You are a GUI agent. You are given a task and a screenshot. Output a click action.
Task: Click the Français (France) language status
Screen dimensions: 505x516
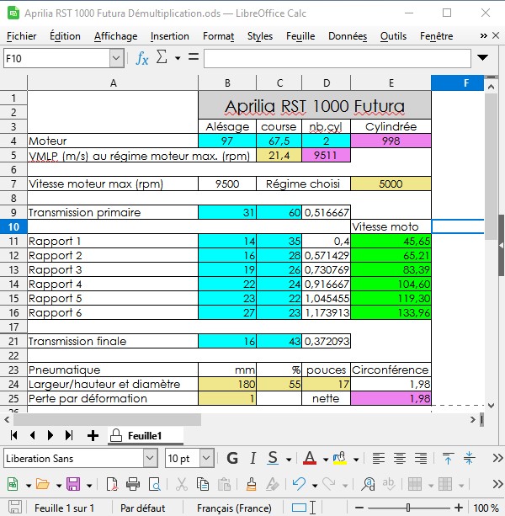tap(234, 508)
